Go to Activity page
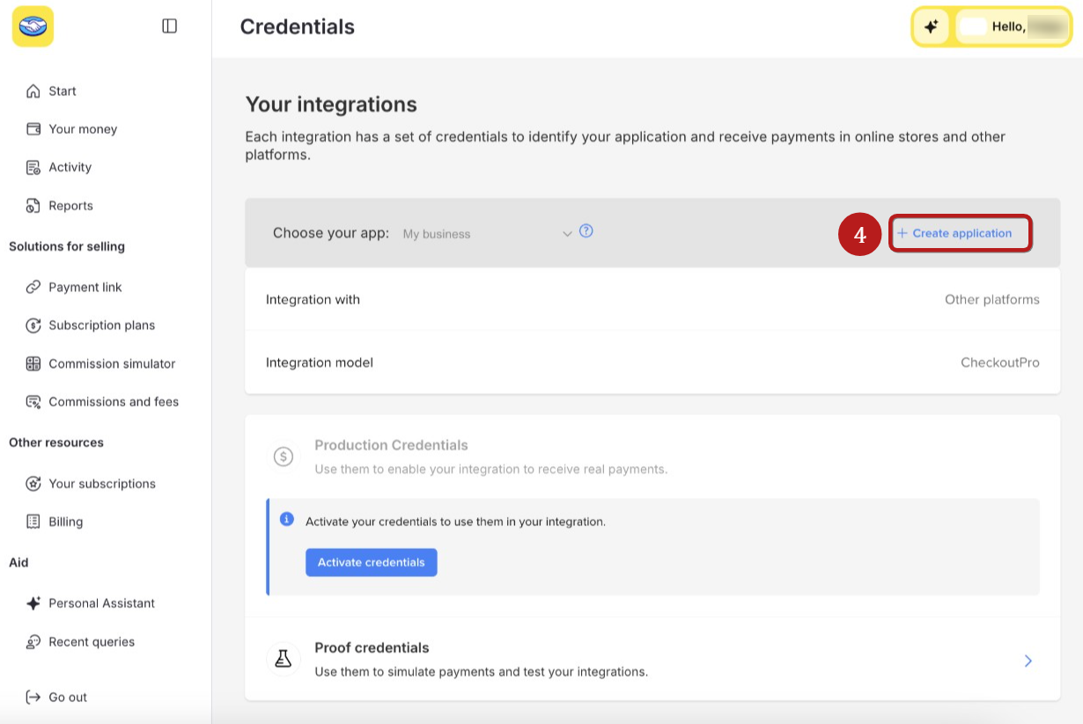Viewport: 1083px width, 724px height. coord(70,167)
